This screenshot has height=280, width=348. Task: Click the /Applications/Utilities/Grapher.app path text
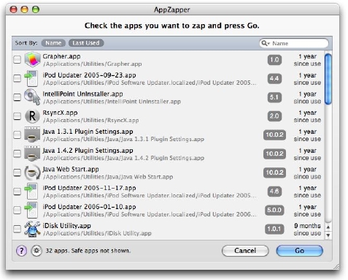point(93,64)
